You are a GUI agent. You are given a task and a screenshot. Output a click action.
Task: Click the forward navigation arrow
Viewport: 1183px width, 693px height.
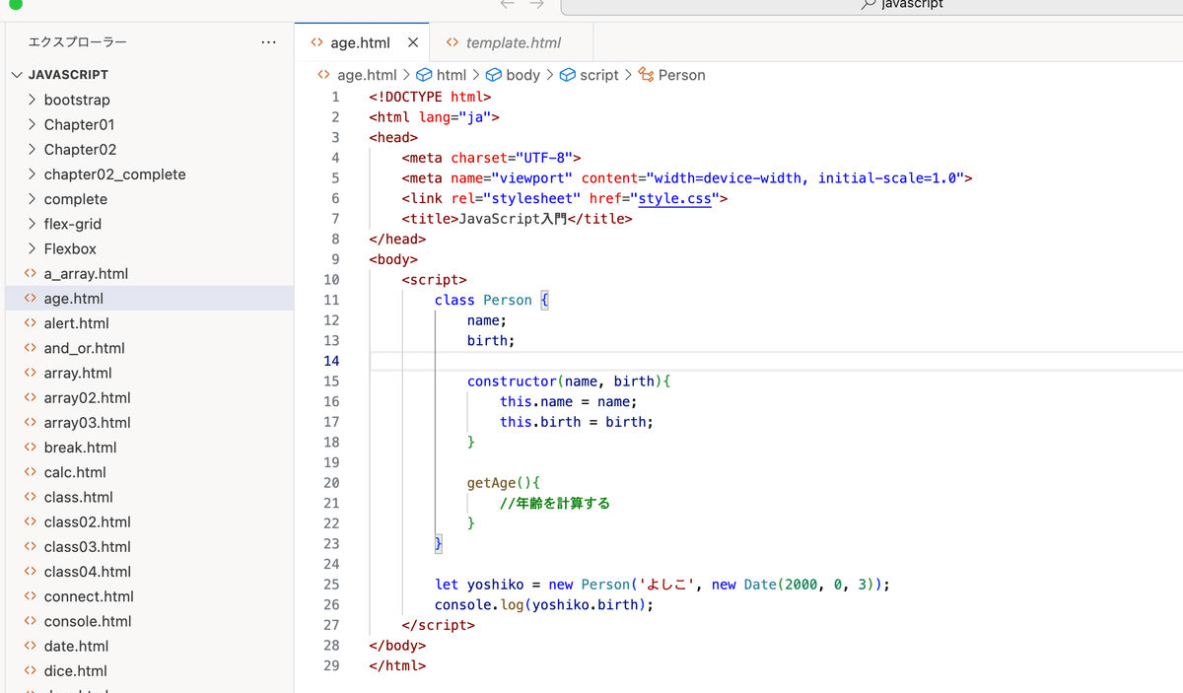pos(535,5)
